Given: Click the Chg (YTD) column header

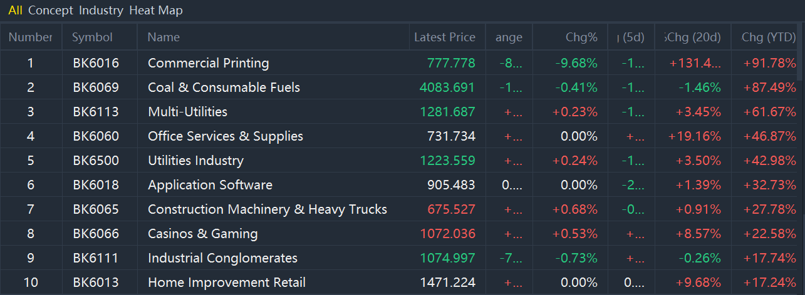Looking at the screenshot, I should (x=768, y=37).
